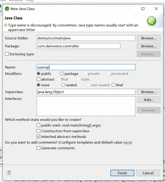165x182 pixels.
Task: Click the green class C wizard icon
Action: [x=152, y=21]
